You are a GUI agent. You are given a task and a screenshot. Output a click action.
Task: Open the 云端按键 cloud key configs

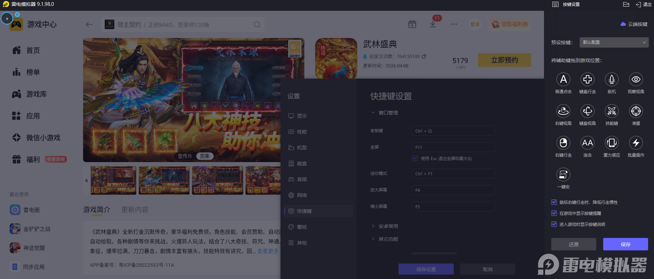click(634, 24)
